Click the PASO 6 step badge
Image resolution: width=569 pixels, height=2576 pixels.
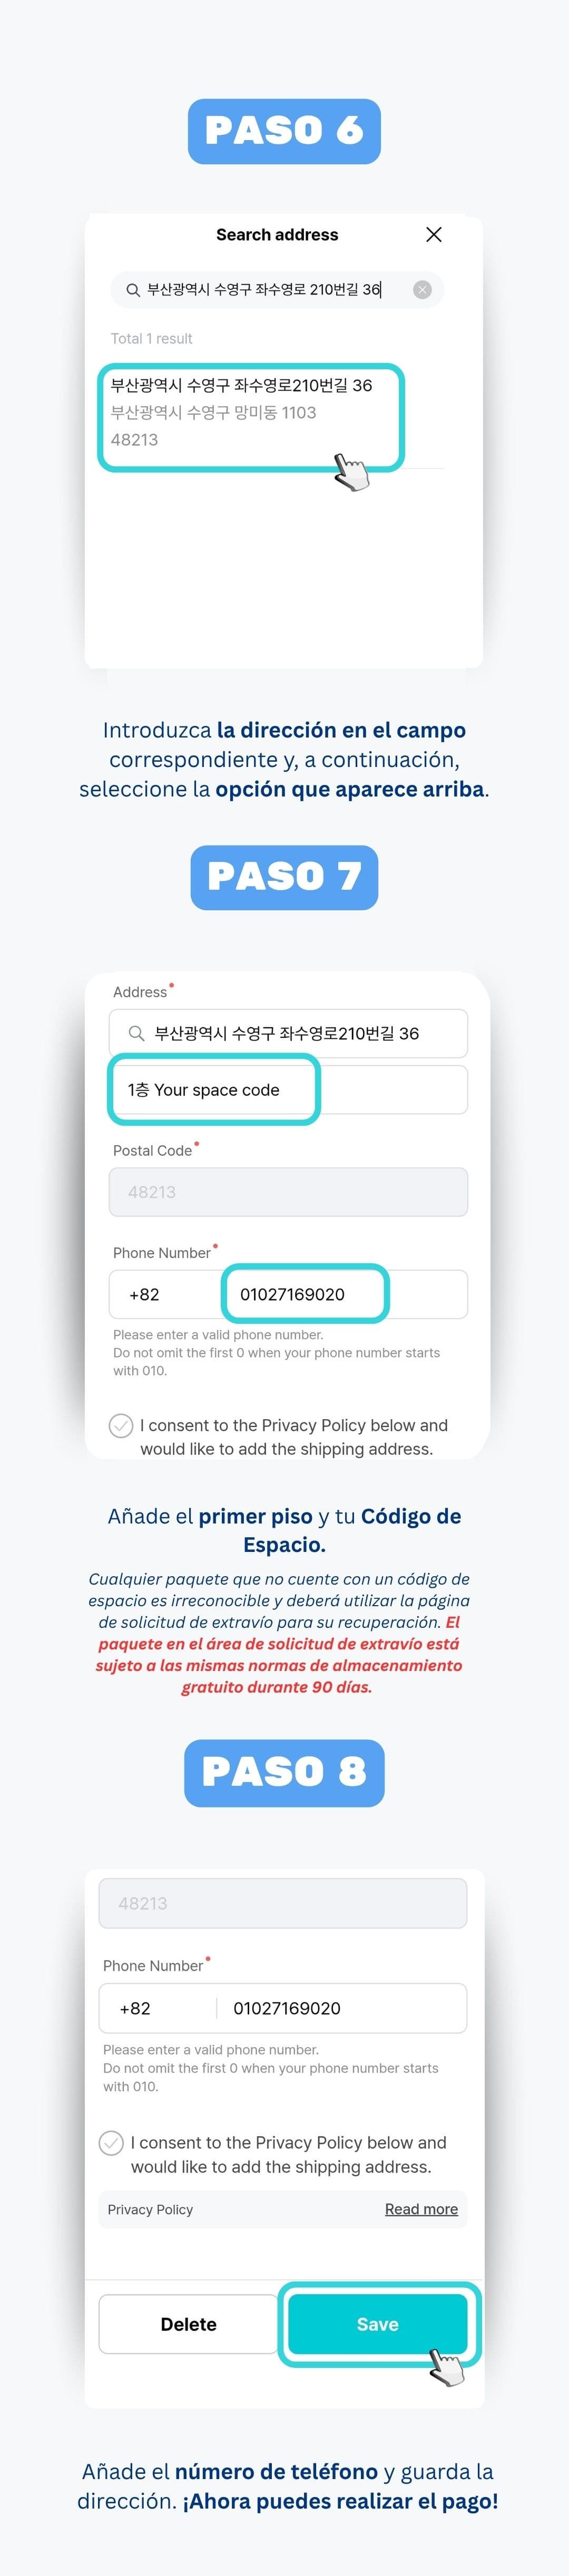point(284,130)
